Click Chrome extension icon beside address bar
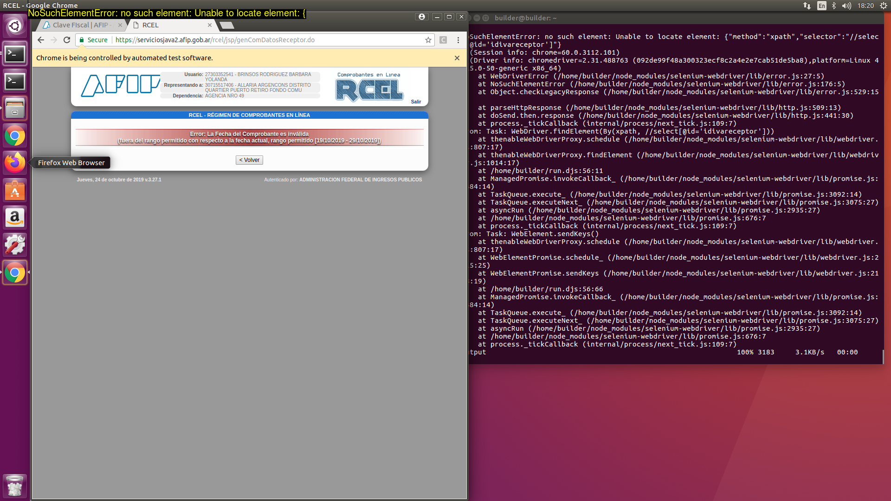Screen dimensions: 891x501 [x=443, y=40]
